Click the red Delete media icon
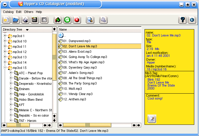The width and height of the screenshot is (199, 136). [77, 20]
